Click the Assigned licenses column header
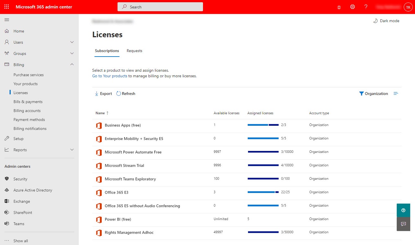415x245 pixels. 260,113
